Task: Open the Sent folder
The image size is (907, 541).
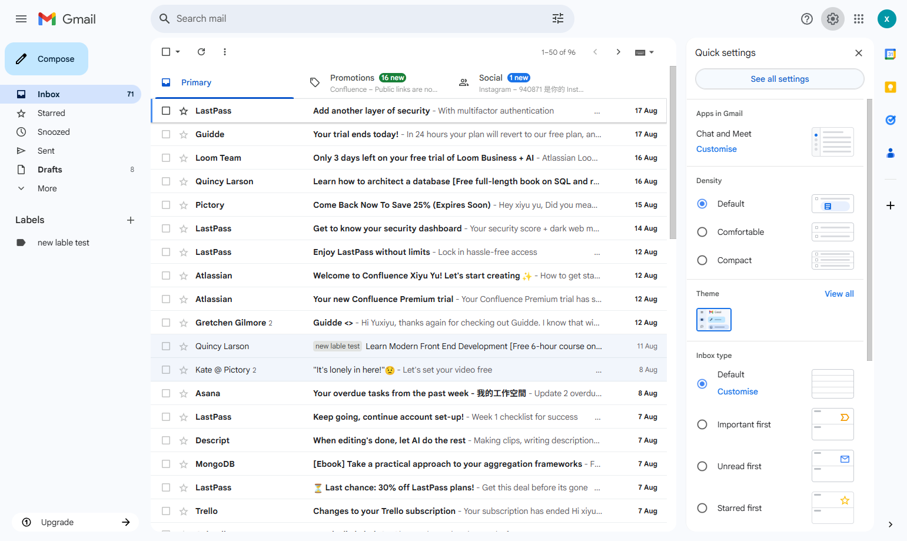Action: 71,151
